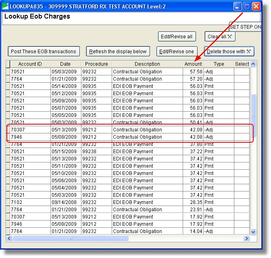Click the Type column header
The width and height of the screenshot is (271, 258).
219,64
